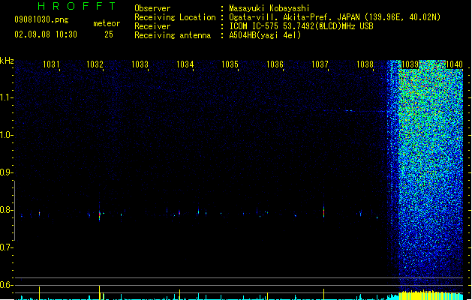472x300 pixels.
Task: Click the yellow power spike below 1037
Action: coord(324,294)
